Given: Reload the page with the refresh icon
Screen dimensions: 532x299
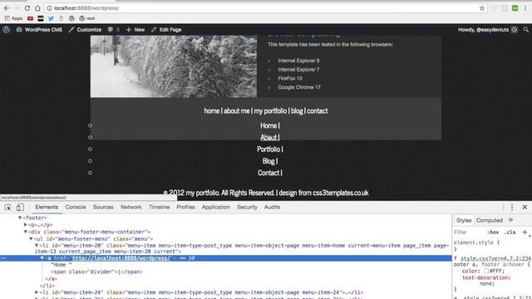Looking at the screenshot, I should click(x=27, y=8).
